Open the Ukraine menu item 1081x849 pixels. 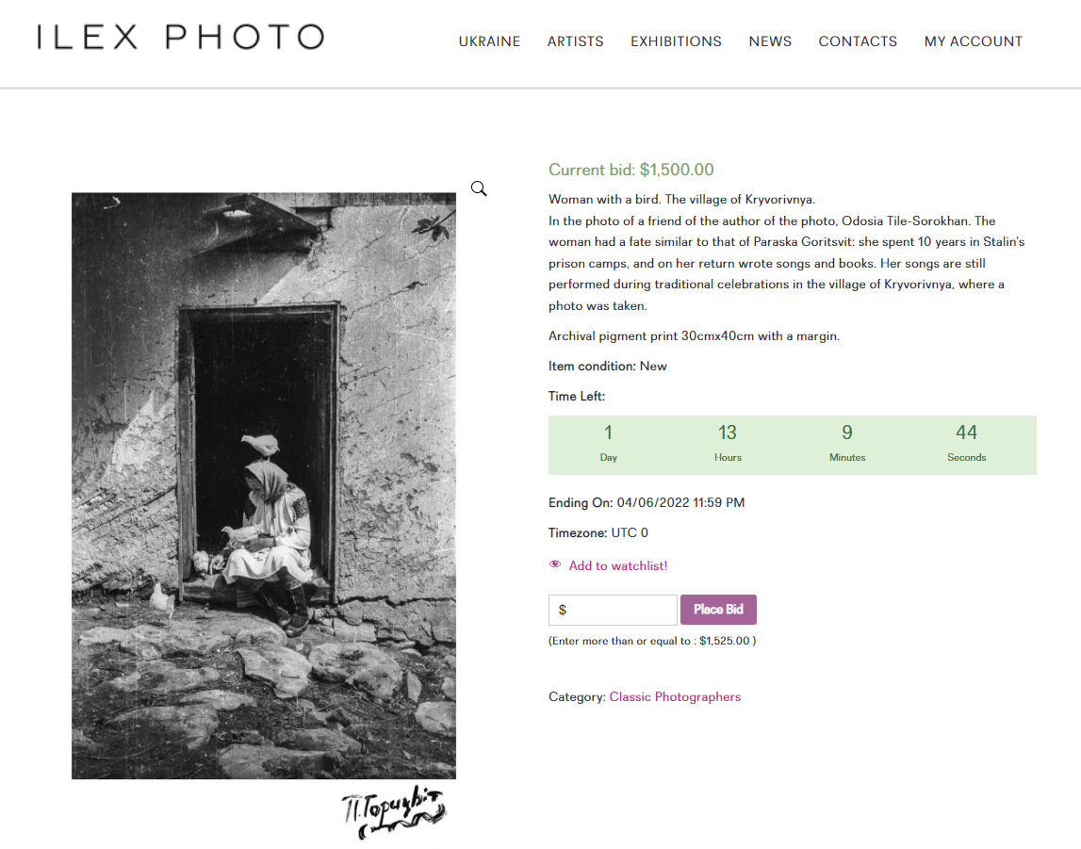(489, 41)
